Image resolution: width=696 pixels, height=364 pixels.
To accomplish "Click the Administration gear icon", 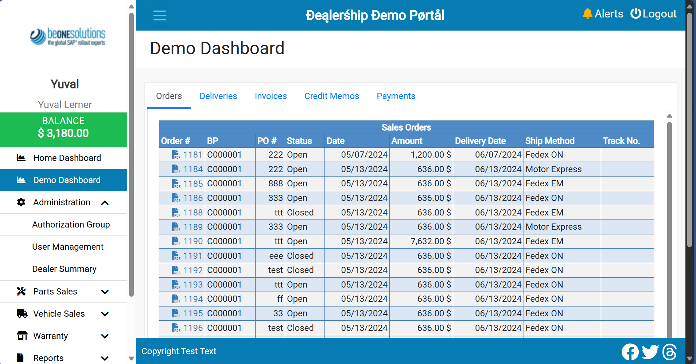I will point(21,202).
